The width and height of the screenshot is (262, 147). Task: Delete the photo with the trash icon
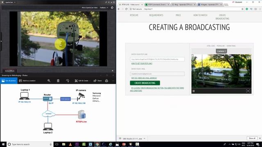point(58,81)
